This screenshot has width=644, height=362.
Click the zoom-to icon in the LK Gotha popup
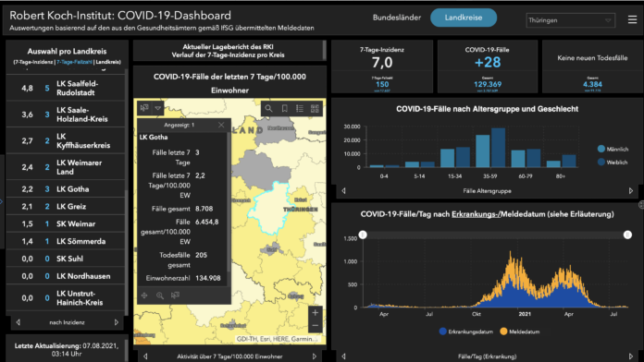tap(160, 296)
